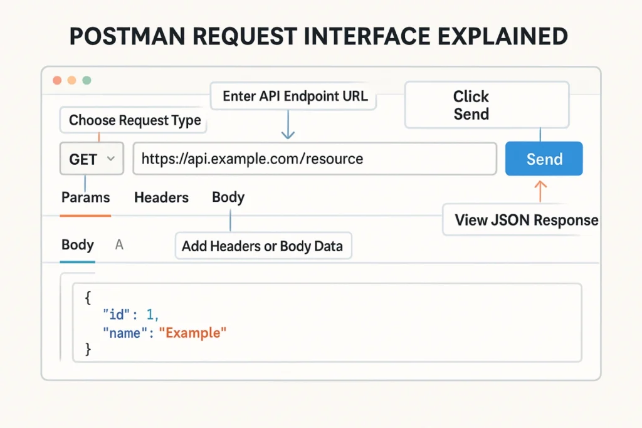Open the GET request method dropdown
This screenshot has height=428, width=642.
pos(92,159)
